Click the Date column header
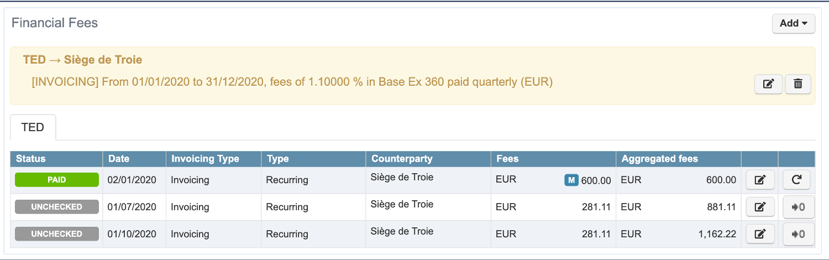 pos(119,159)
